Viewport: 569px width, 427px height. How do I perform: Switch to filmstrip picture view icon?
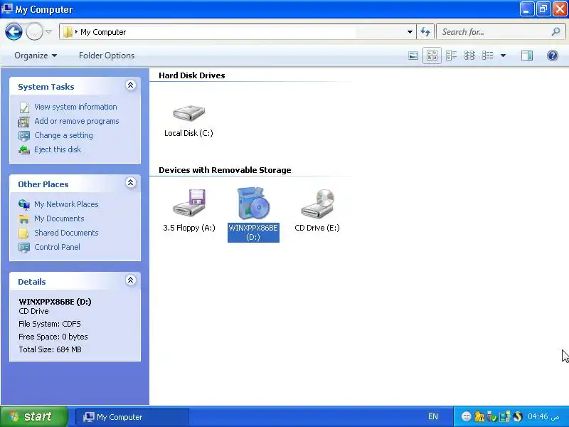click(x=413, y=56)
